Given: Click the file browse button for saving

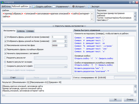Looking at the screenshot, I should coord(66,66).
